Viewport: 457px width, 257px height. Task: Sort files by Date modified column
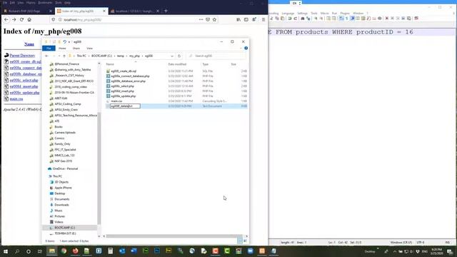(177, 64)
